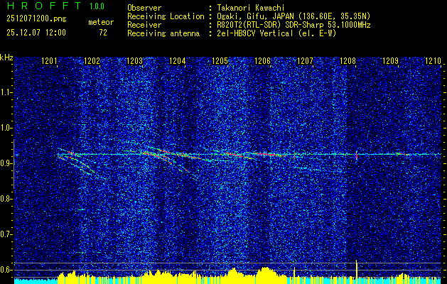Select filename 2512071200.png
Image resolution: width=447 pixels, height=284 pixels.
click(x=36, y=18)
